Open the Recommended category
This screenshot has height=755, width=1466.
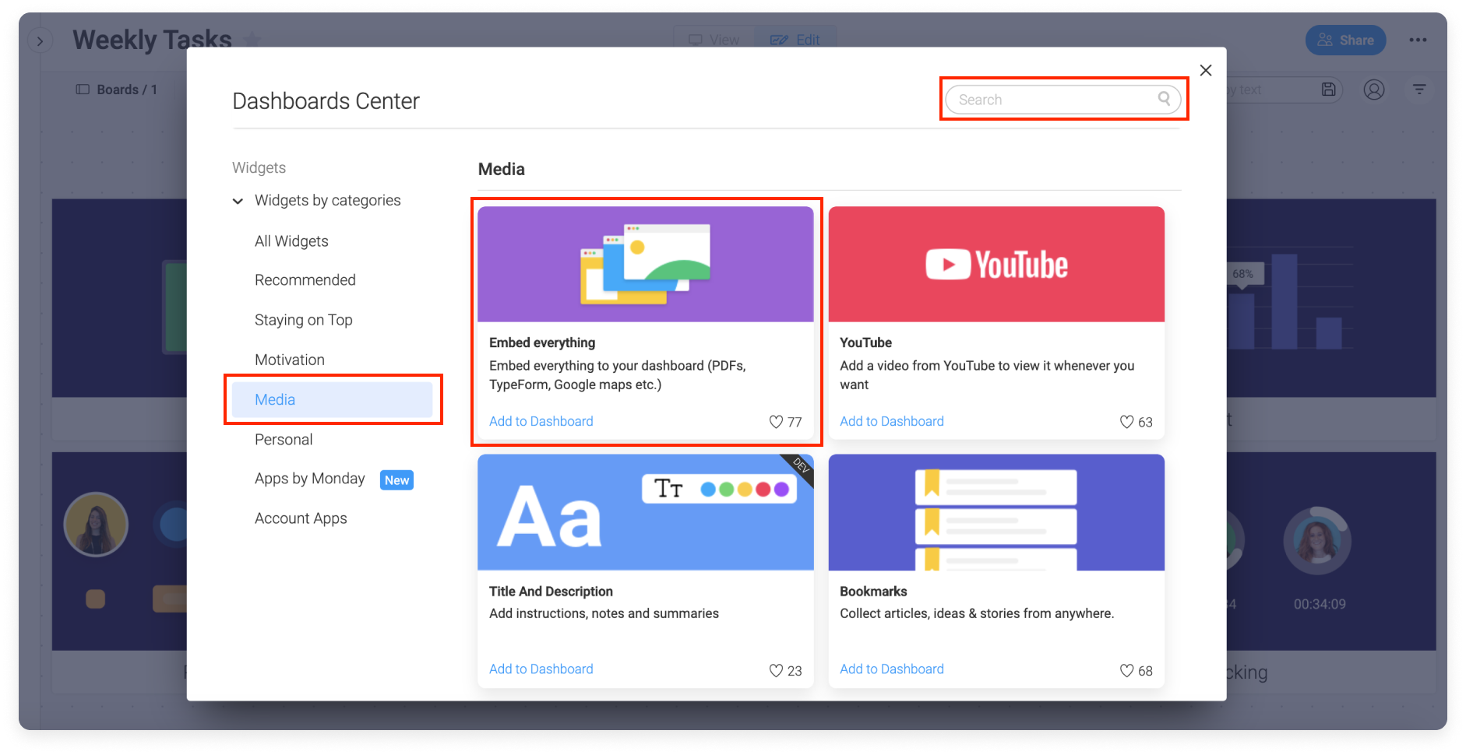point(305,280)
